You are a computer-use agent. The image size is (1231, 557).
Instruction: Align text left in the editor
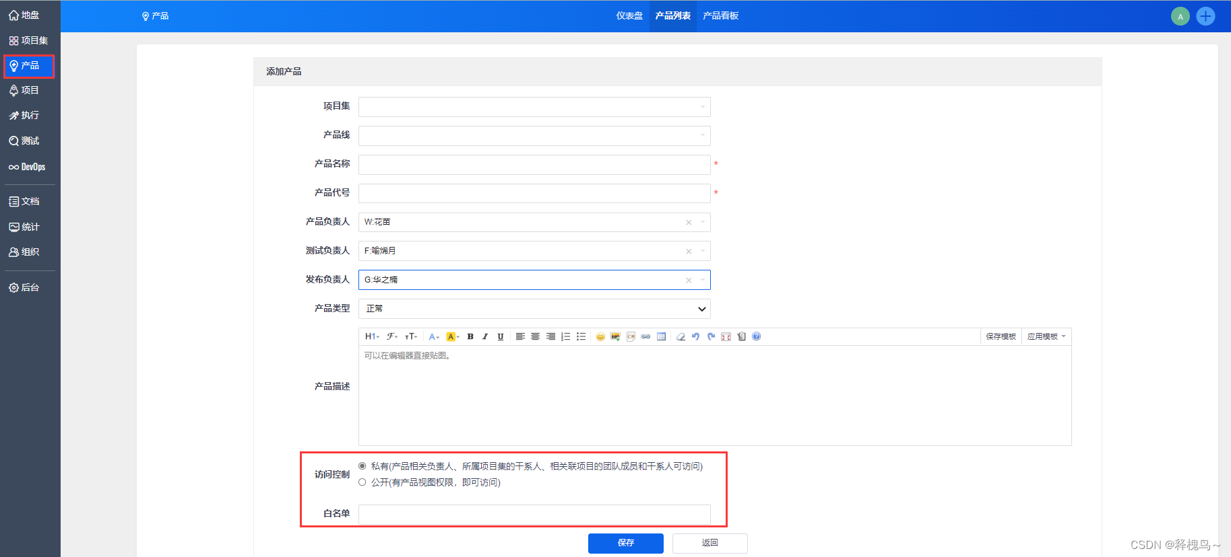520,336
